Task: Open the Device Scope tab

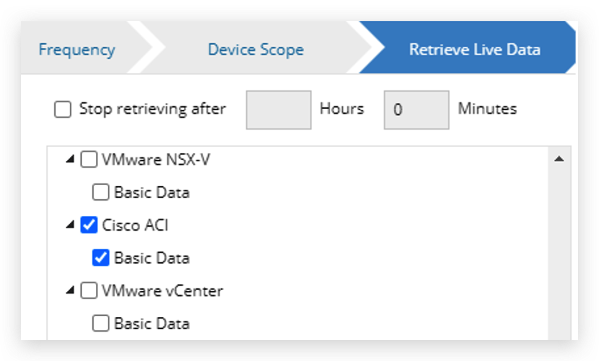Action: tap(255, 49)
